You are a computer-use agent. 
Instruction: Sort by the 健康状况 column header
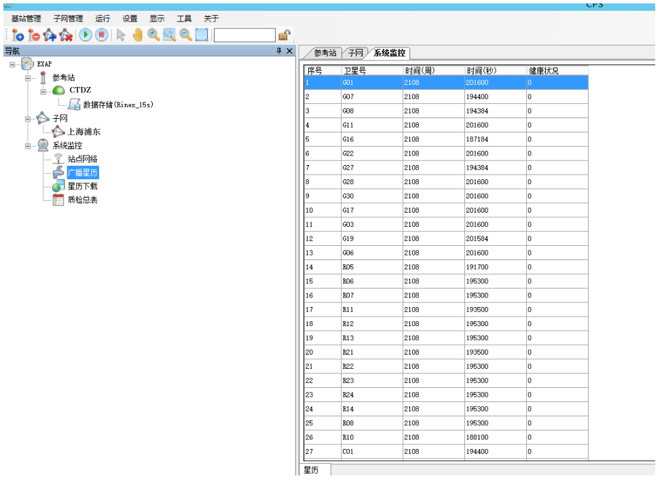coord(557,71)
